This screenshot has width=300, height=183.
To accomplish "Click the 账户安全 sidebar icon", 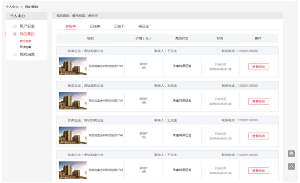I will [x=15, y=26].
